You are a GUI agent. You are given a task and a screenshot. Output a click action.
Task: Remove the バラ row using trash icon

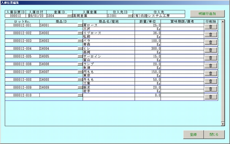point(211,42)
